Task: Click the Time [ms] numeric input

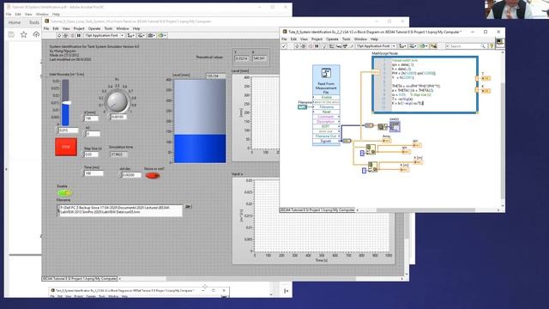Action: pos(94,173)
